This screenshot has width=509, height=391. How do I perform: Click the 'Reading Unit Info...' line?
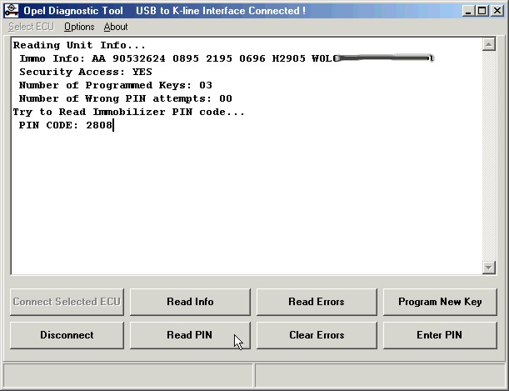tap(79, 45)
